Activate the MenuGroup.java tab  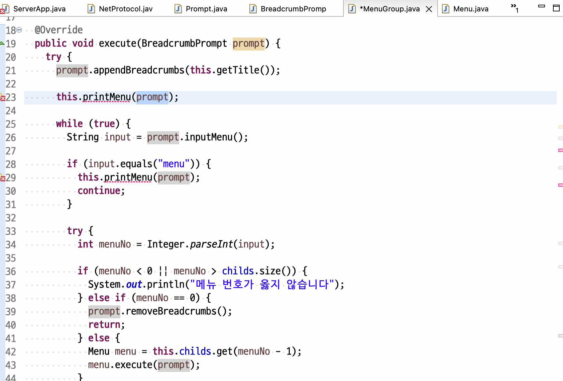[389, 9]
